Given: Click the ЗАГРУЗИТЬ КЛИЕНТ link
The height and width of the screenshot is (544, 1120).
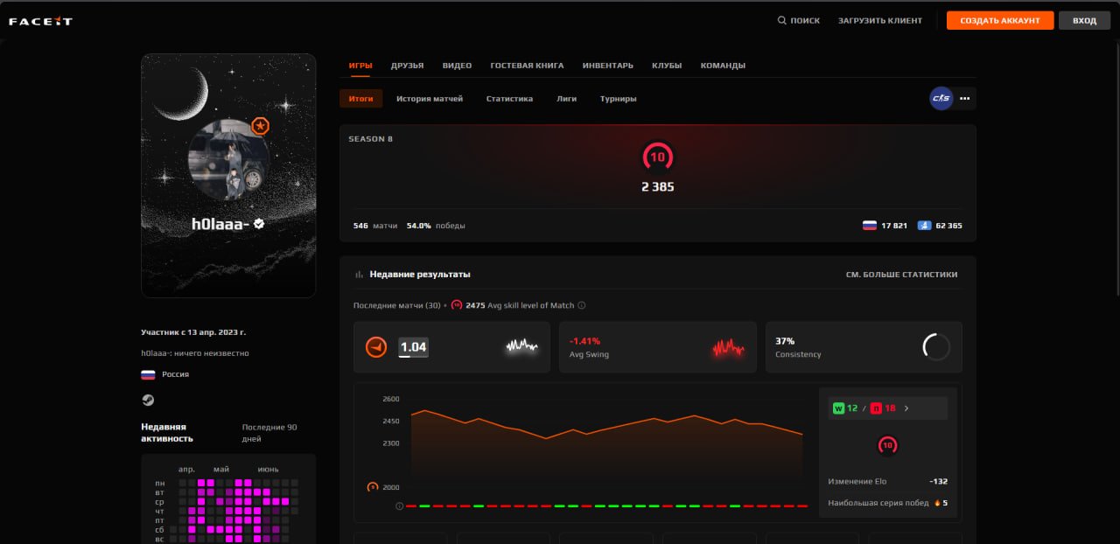Looking at the screenshot, I should [x=880, y=21].
